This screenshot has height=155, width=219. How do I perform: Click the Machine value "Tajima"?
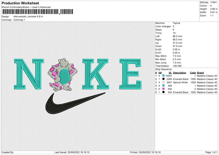pos(176,23)
